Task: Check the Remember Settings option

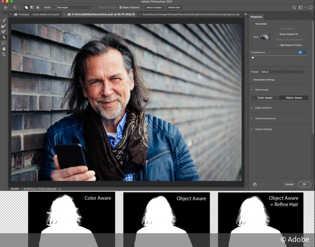Action: coord(252,79)
